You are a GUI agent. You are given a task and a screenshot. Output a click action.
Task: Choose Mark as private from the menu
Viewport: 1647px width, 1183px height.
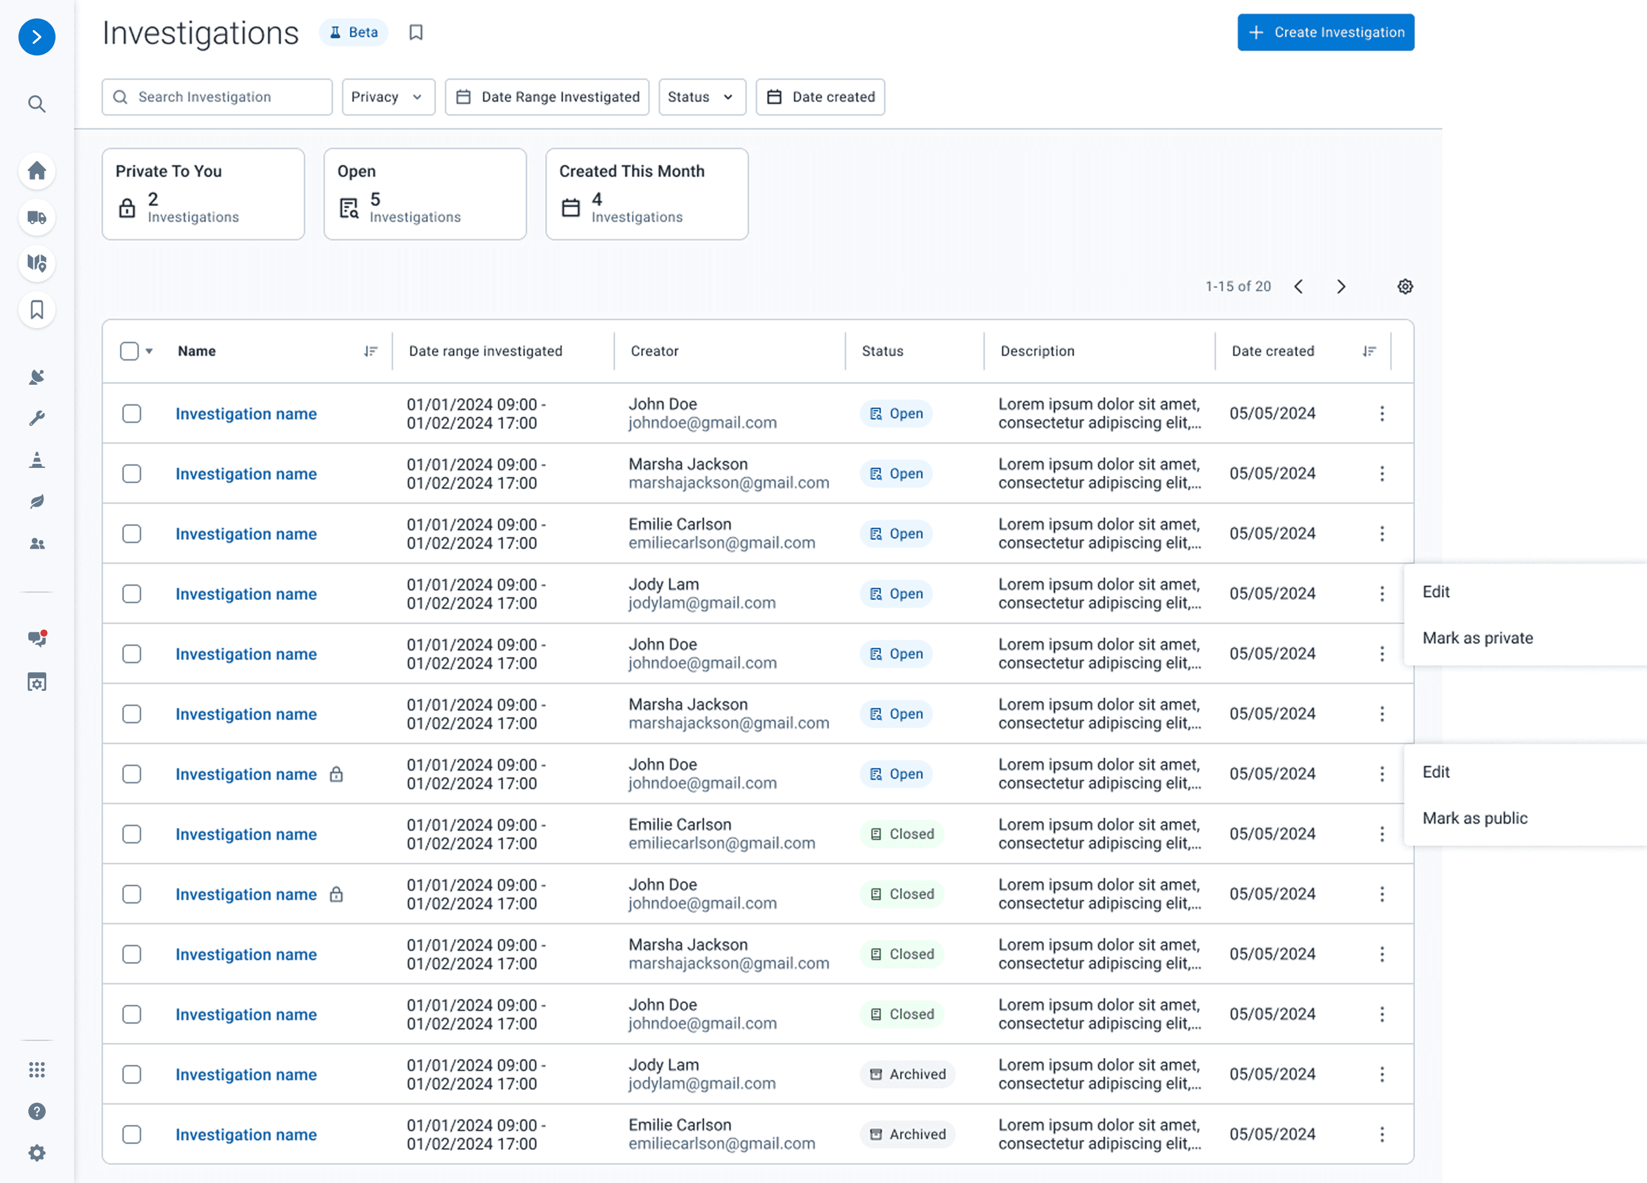click(x=1477, y=638)
